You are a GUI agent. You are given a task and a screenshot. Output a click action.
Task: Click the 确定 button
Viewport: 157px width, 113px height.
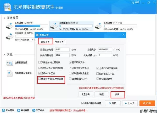(102, 94)
